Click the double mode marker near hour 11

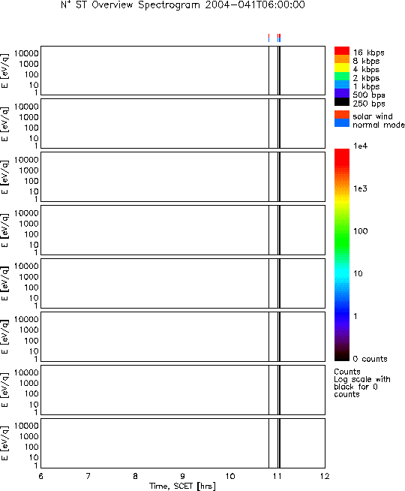click(279, 38)
